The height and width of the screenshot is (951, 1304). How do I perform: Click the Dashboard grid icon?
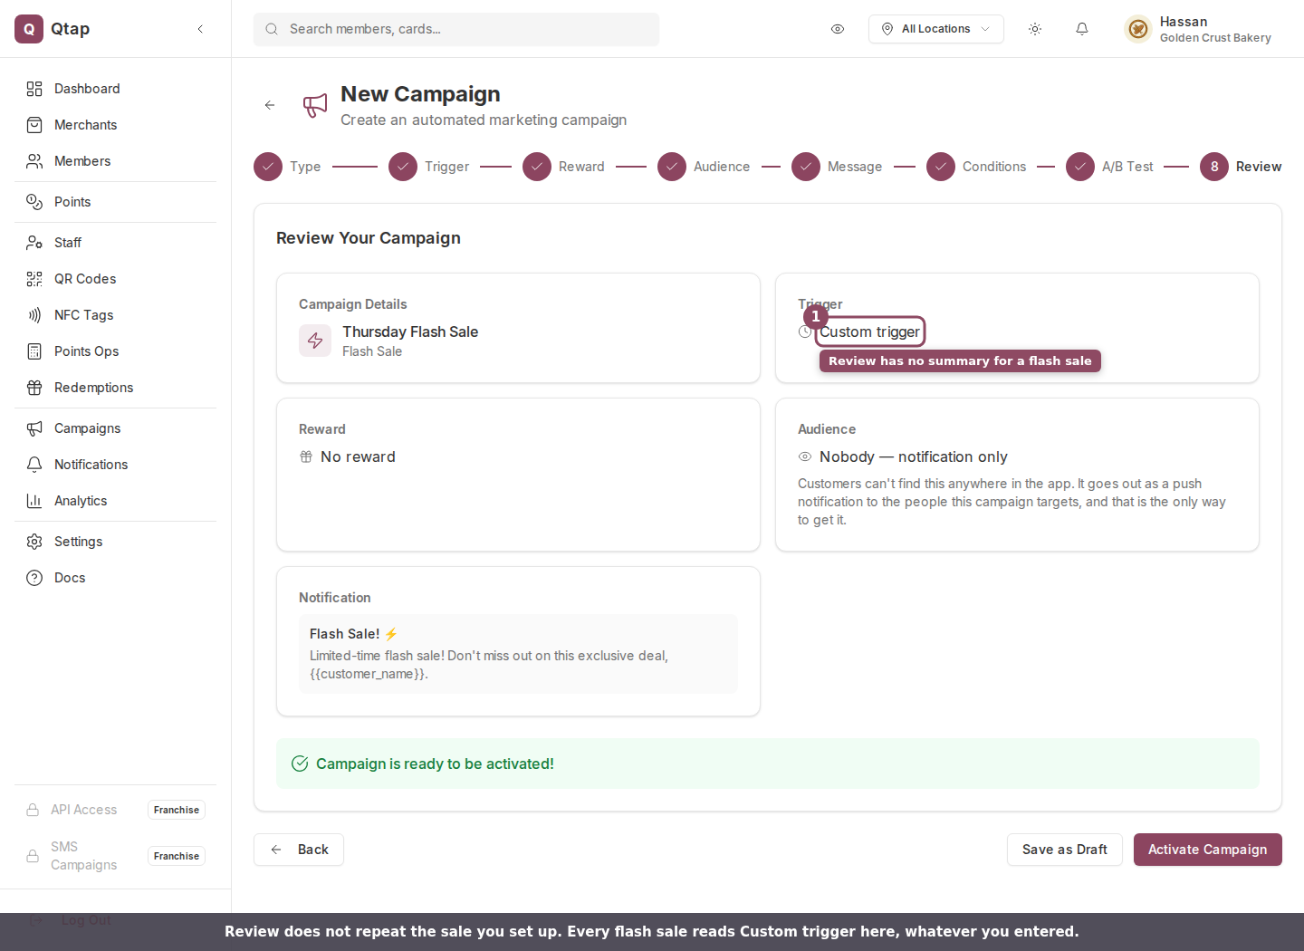[34, 89]
